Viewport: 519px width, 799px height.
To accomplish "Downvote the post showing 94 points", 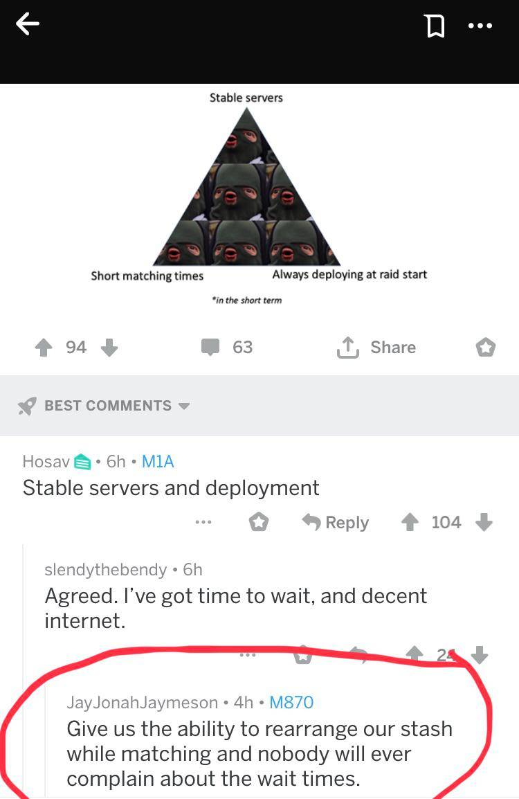I will point(109,348).
